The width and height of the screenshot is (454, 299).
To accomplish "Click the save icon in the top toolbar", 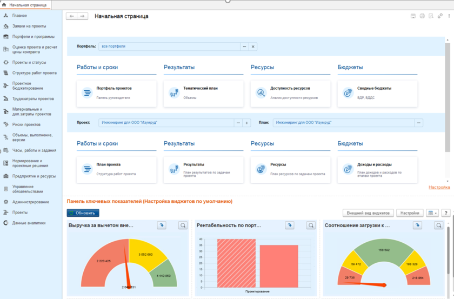I will click(413, 16).
